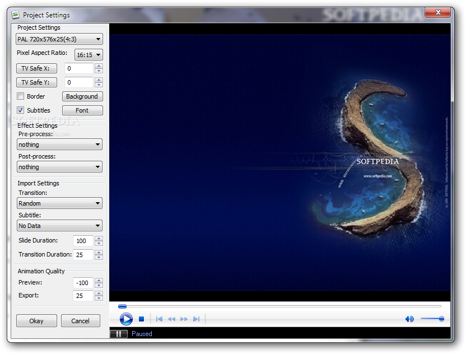The height and width of the screenshot is (354, 466).
Task: Open the PAL 720x576x25(4:3) format dropdown
Action: 59,39
